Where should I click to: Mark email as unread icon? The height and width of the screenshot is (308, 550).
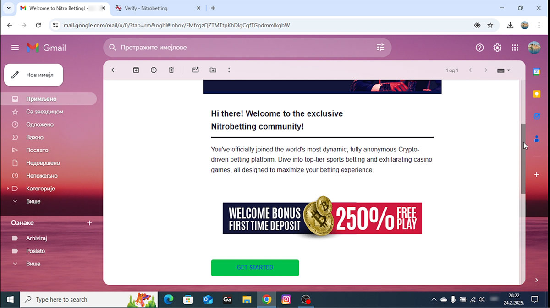195,70
